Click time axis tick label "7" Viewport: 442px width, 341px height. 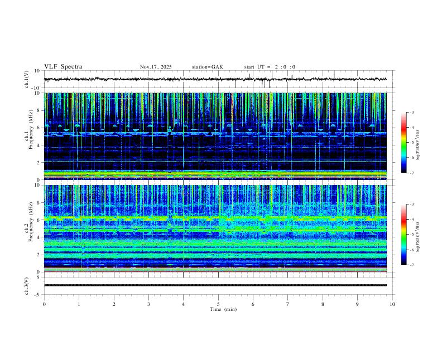[288, 304]
